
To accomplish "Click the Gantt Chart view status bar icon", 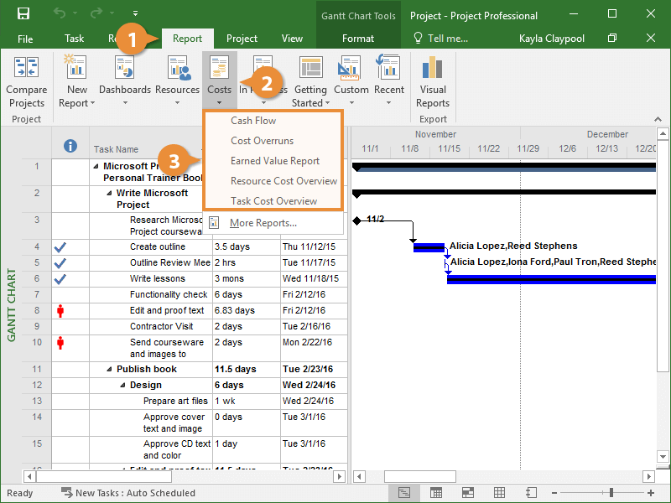I will pos(405,493).
